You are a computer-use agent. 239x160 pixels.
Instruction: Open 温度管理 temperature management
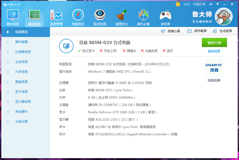[x=56, y=18]
